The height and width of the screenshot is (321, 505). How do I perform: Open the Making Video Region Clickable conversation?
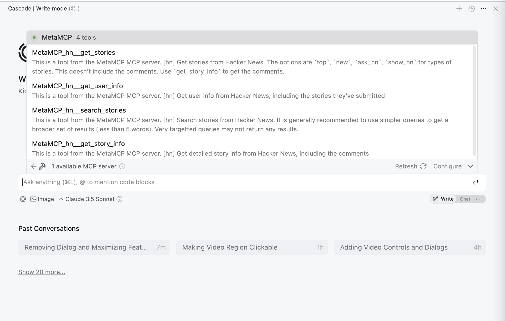point(252,247)
